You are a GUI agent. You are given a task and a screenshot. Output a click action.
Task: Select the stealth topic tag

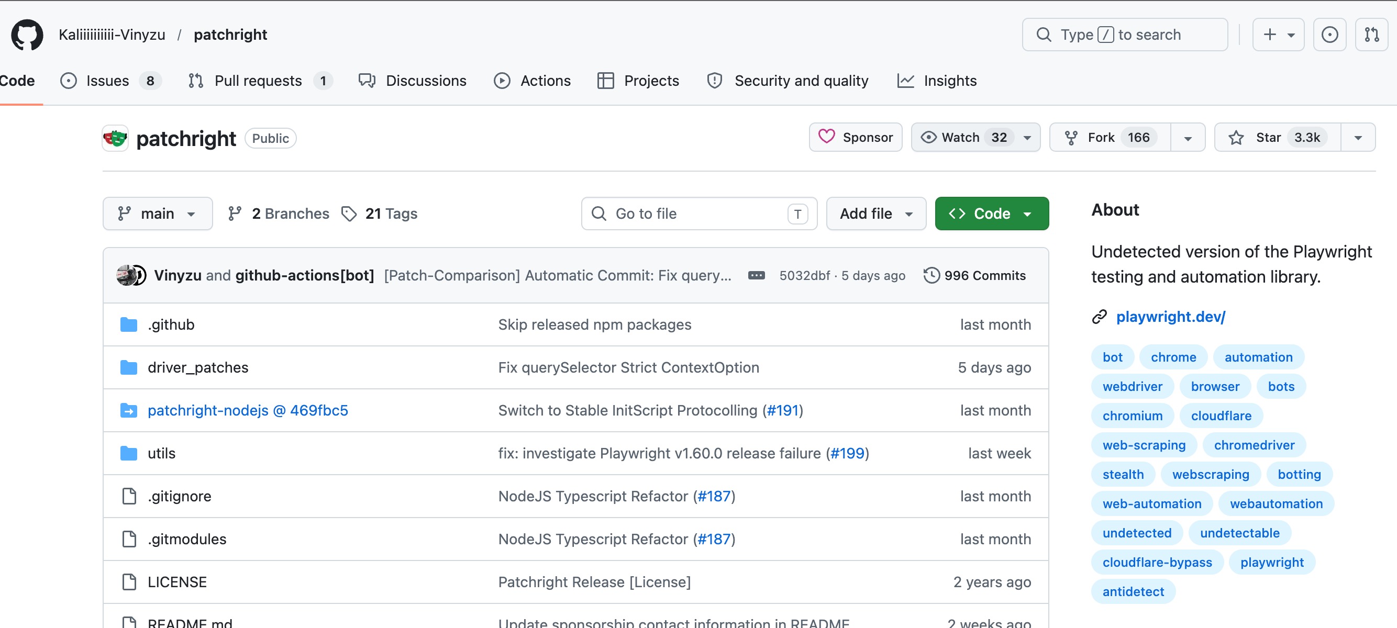click(1123, 474)
